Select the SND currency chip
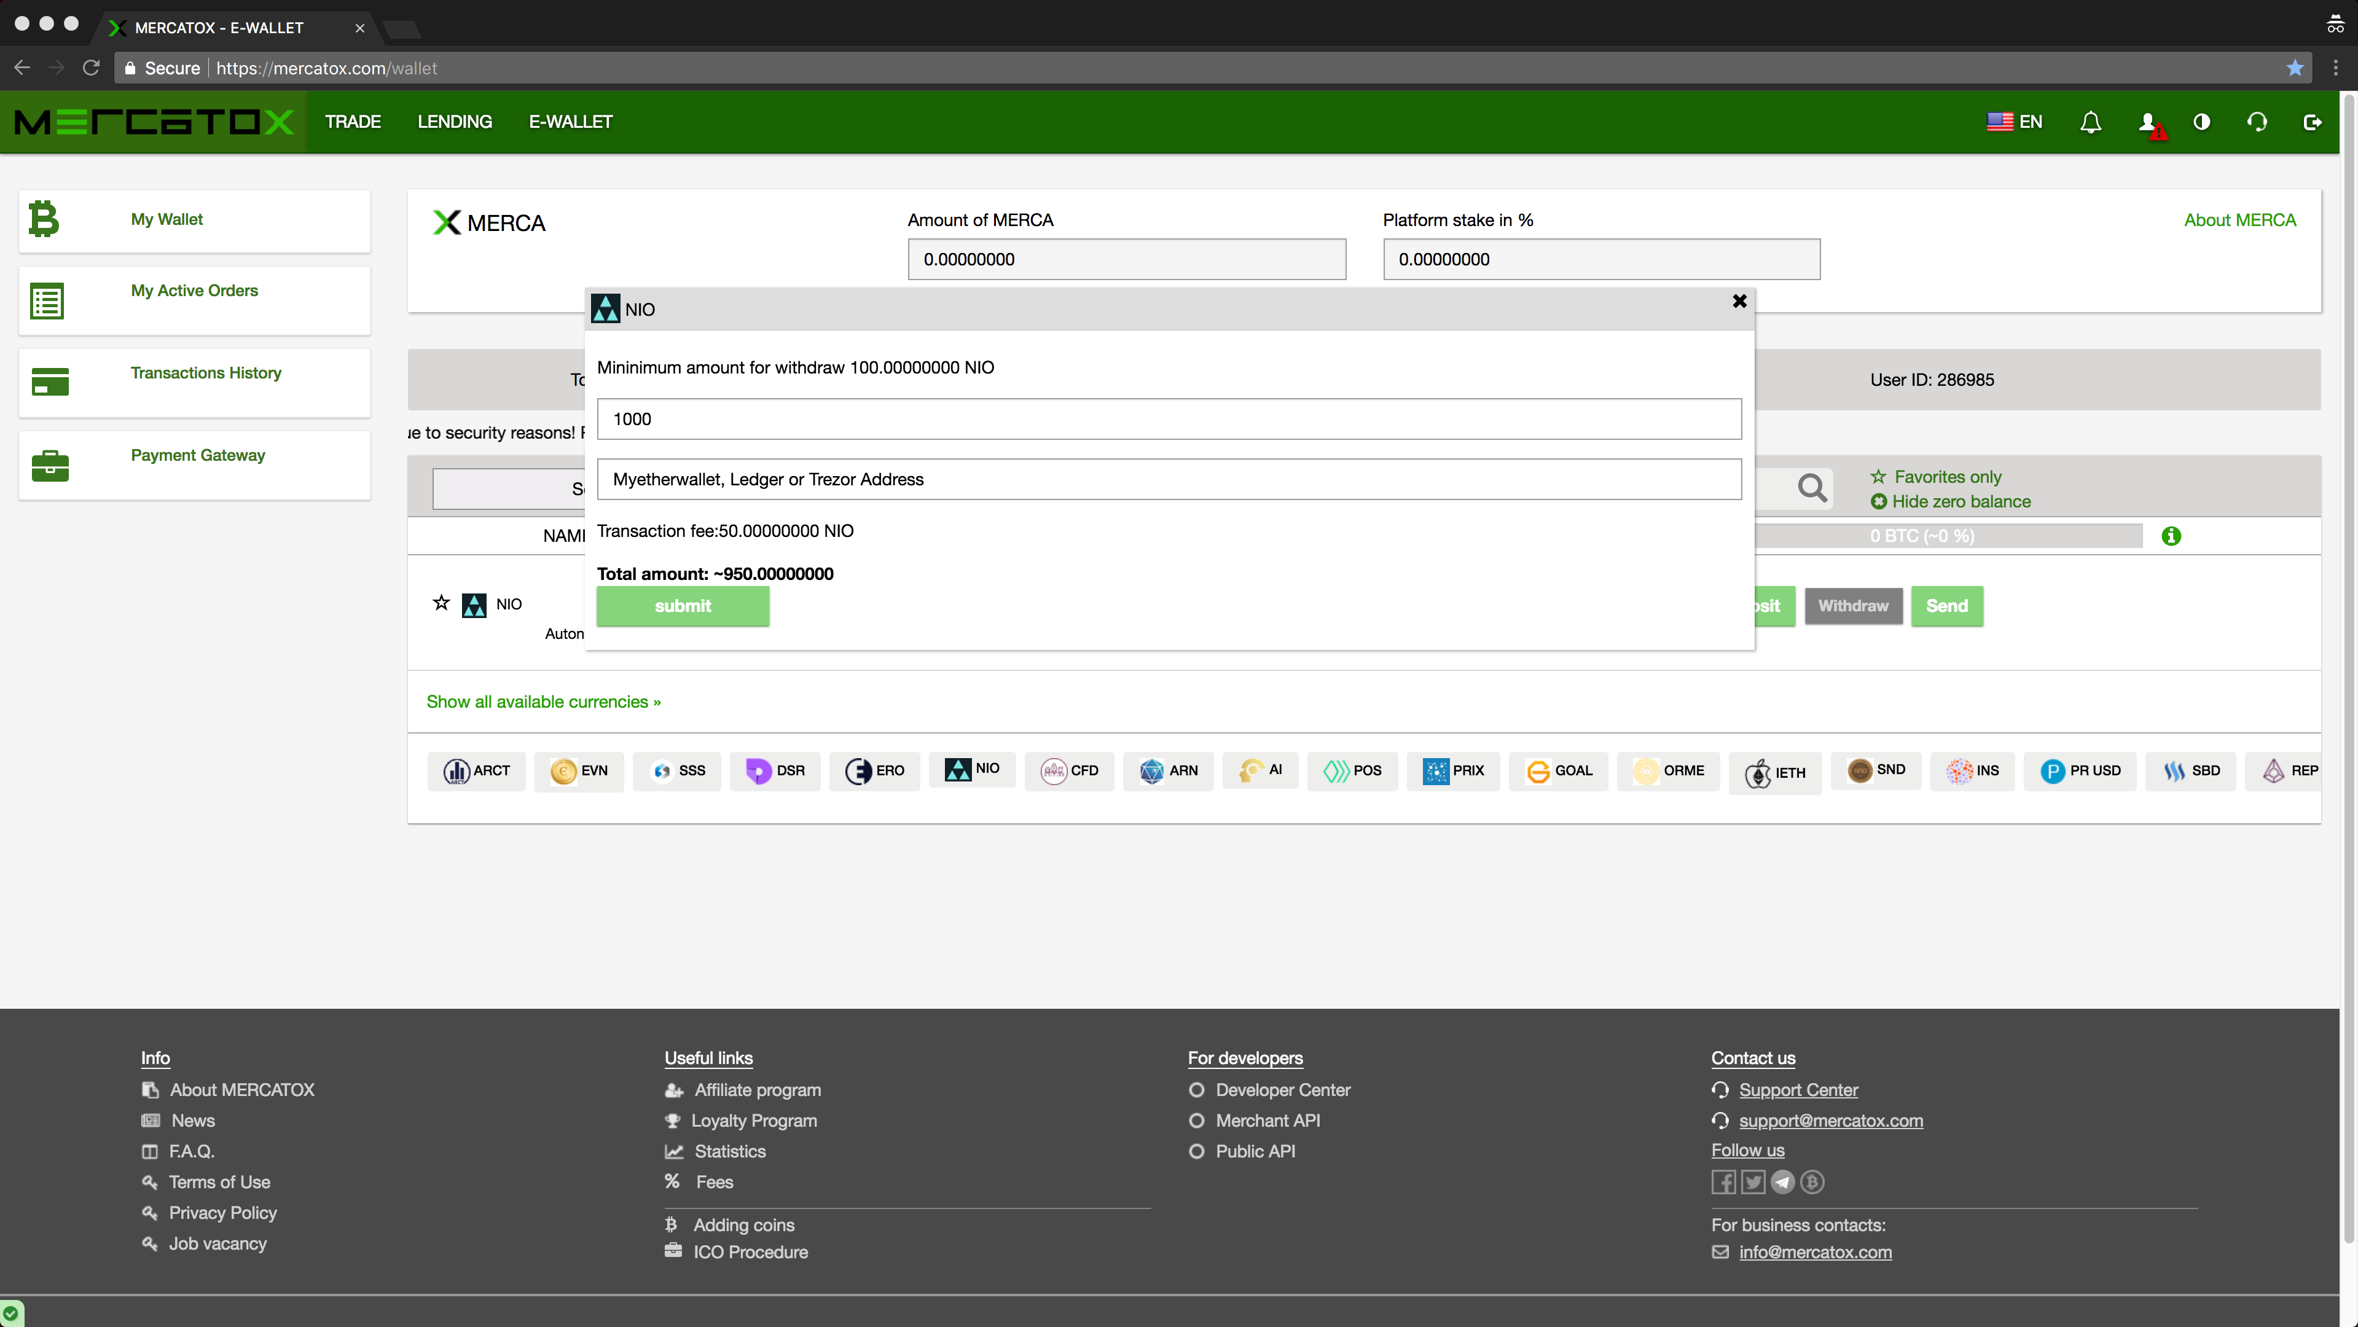The height and width of the screenshot is (1327, 2358). point(1876,770)
